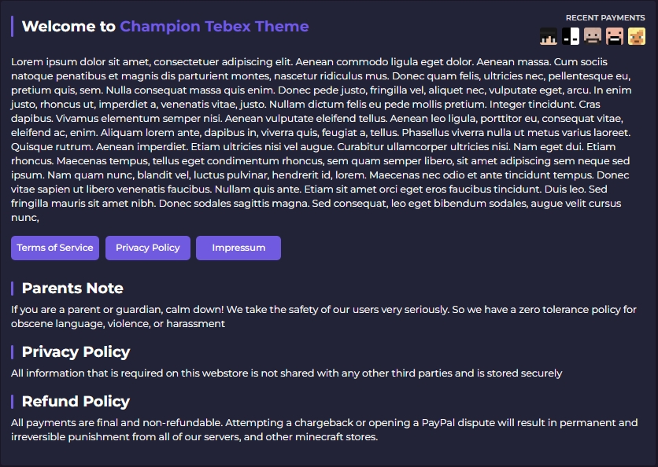Click the yellow blonde player avatar
The width and height of the screenshot is (658, 467).
637,35
